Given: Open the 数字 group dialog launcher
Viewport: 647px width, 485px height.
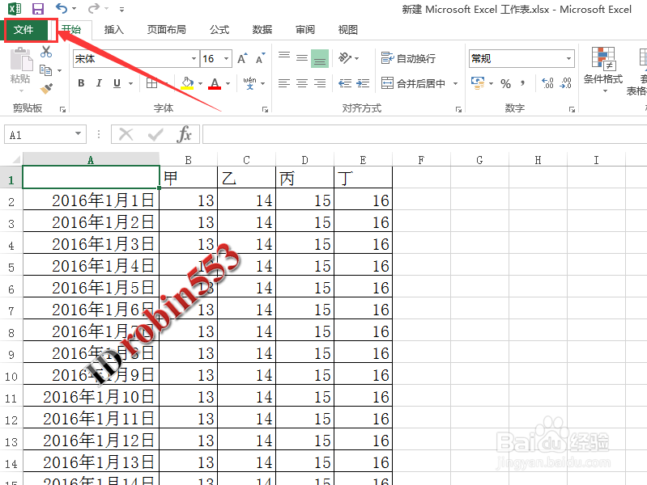Looking at the screenshot, I should [572, 109].
